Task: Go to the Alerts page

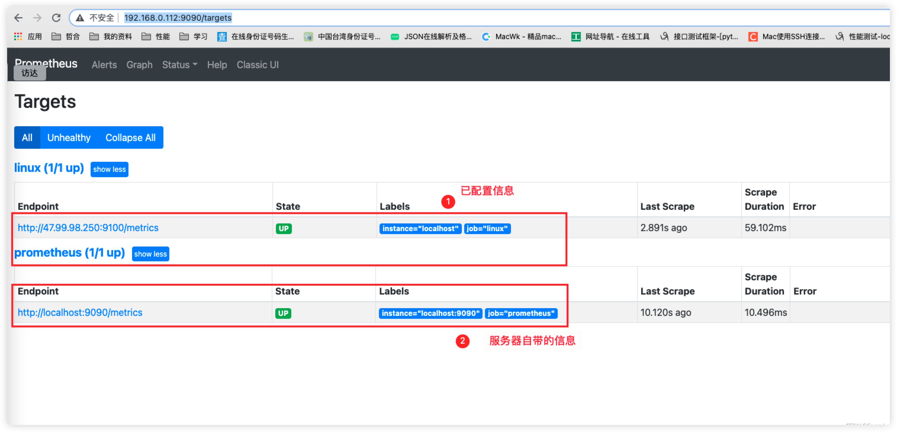Action: [x=104, y=65]
